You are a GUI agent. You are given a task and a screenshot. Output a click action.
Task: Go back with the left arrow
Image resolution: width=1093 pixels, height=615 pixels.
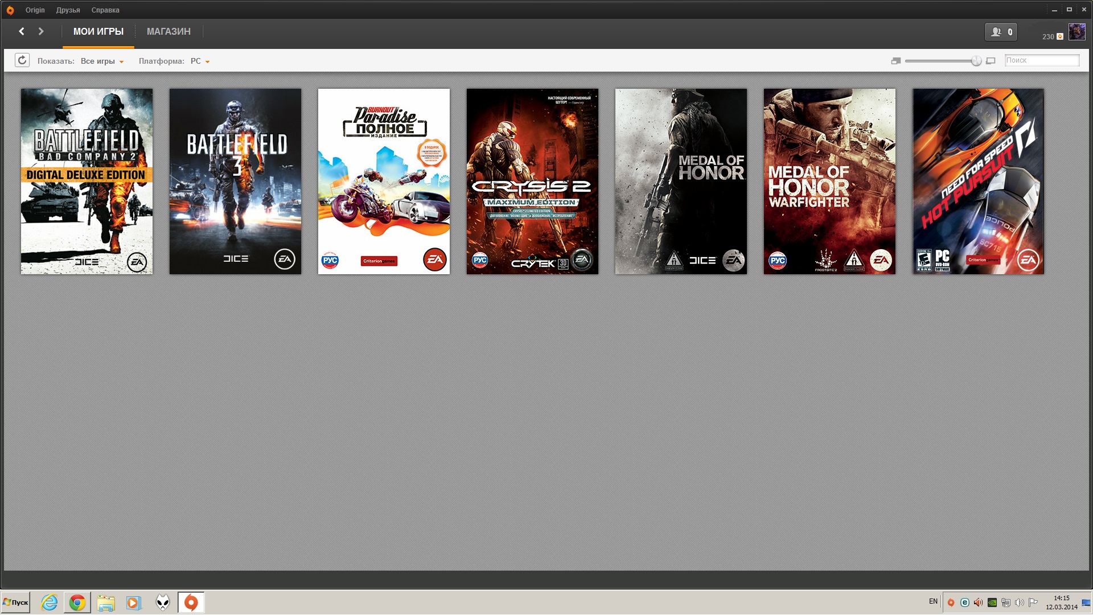22,31
